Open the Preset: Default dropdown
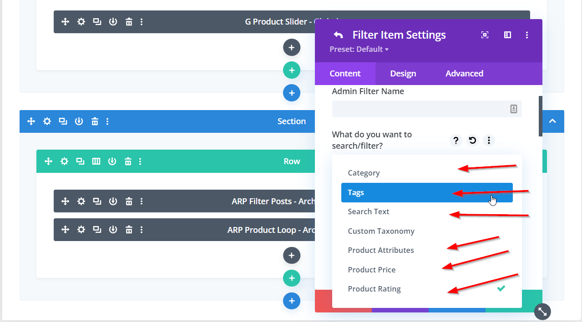 [x=359, y=50]
